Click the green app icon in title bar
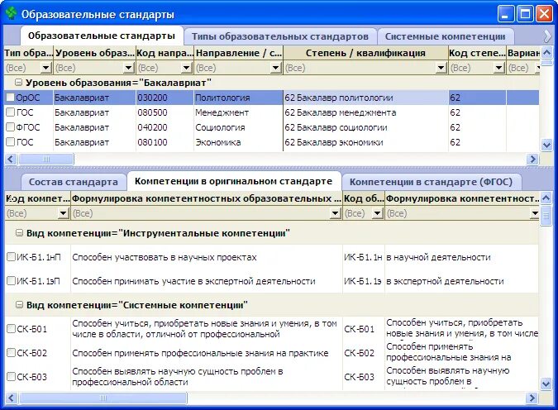The image size is (558, 410). tap(11, 13)
